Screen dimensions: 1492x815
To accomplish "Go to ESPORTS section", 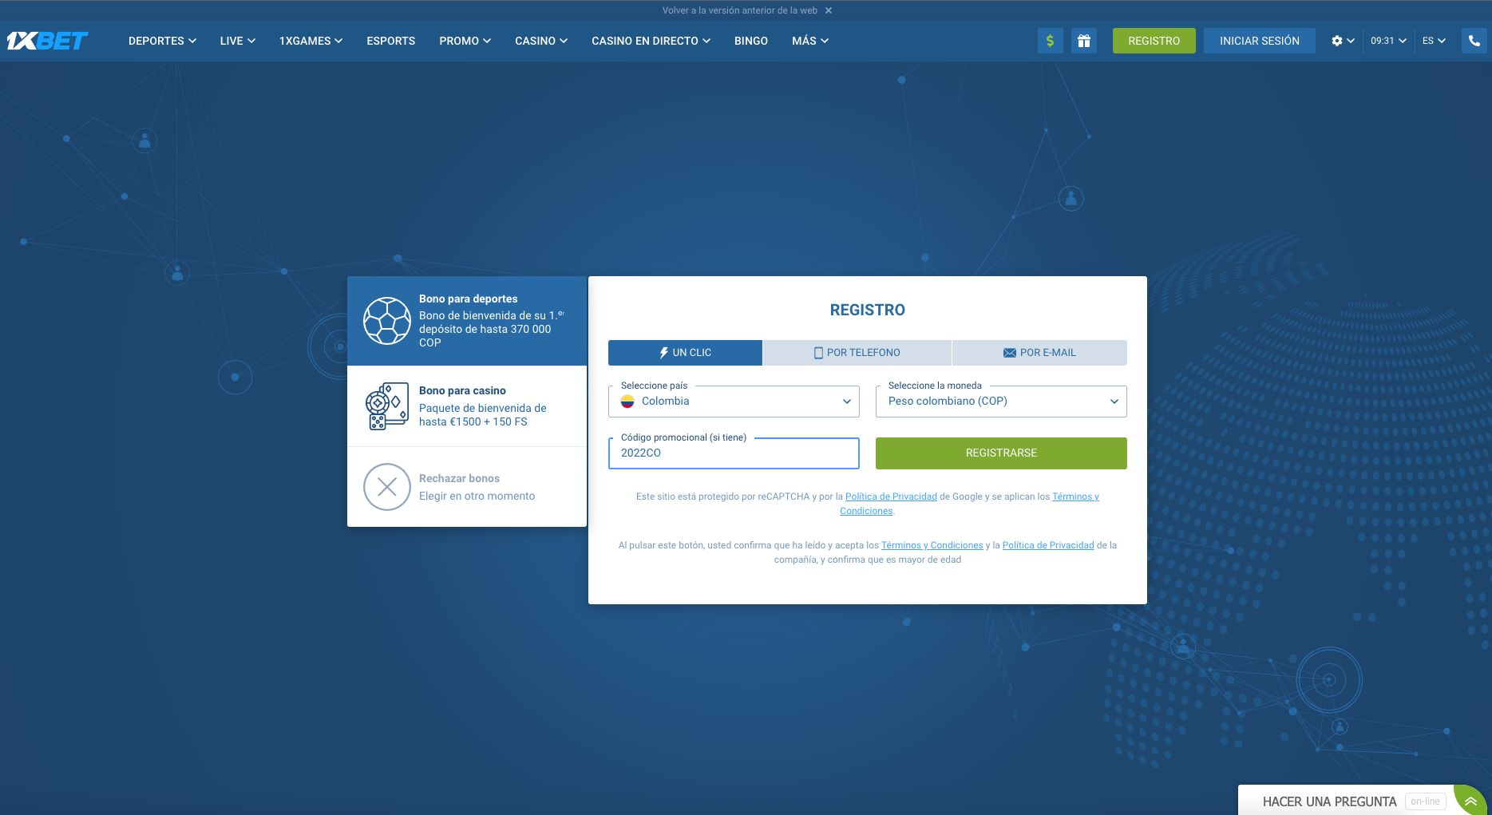I will point(390,41).
